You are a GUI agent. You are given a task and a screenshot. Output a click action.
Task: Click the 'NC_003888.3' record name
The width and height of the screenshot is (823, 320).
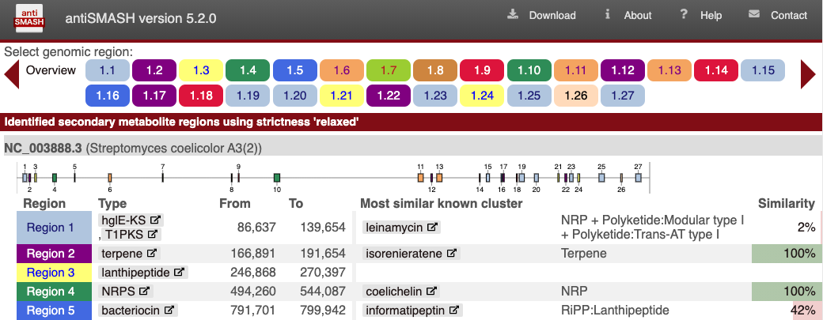[x=43, y=149]
